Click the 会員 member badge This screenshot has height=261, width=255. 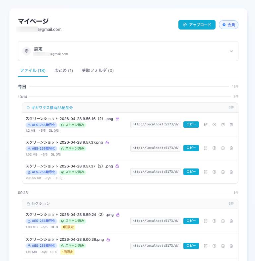coord(228,25)
